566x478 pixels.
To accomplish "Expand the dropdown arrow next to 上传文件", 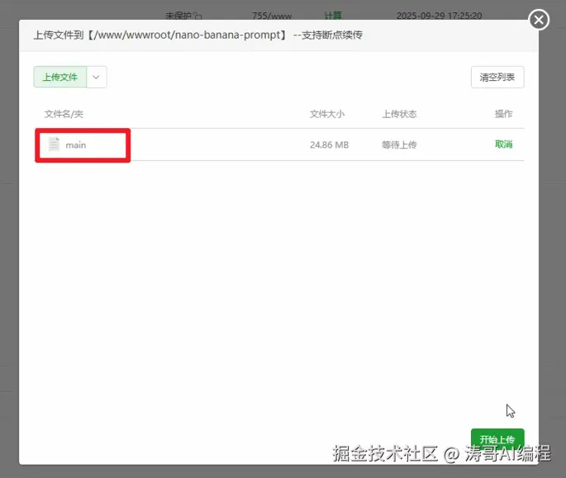I will coord(97,77).
